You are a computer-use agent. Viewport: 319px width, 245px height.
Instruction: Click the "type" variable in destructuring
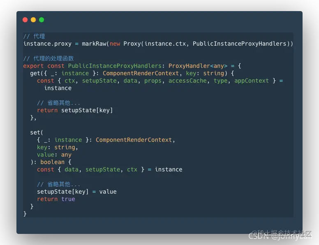(220, 81)
